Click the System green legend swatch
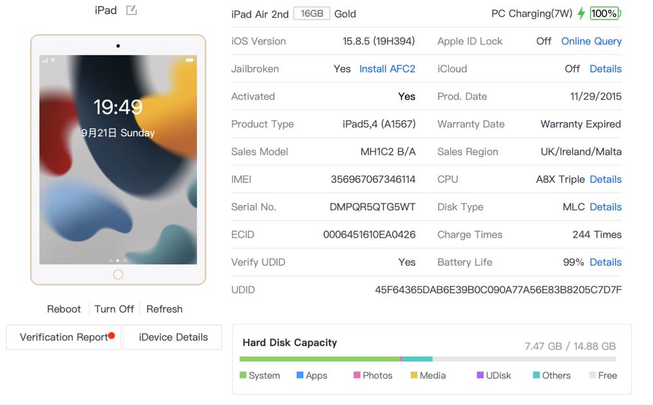654x405 pixels. [243, 375]
